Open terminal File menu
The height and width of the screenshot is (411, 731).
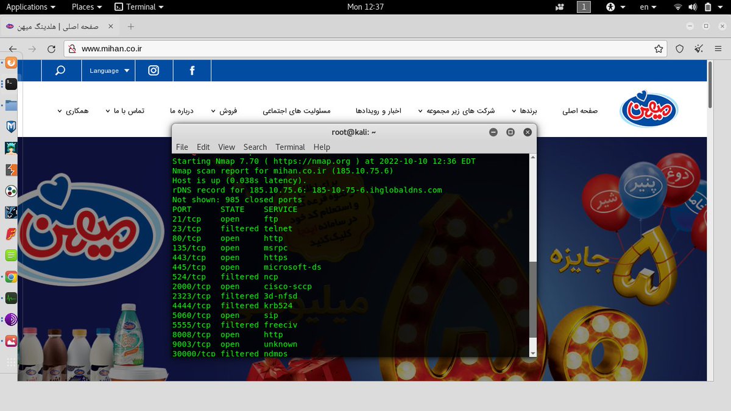[182, 147]
